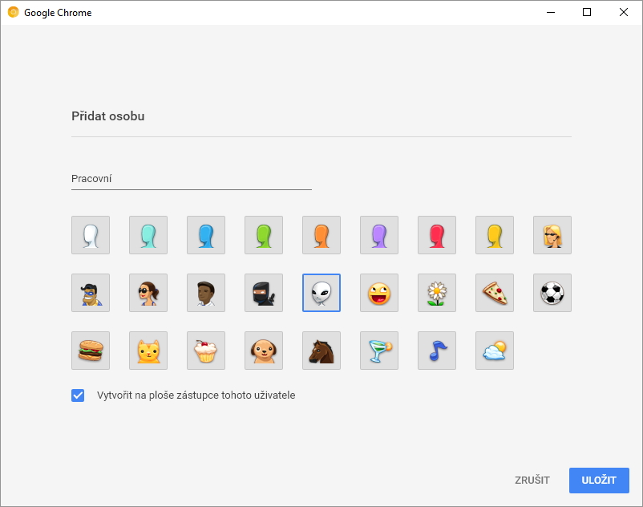Uncheck the desktop shortcut checkbox
This screenshot has height=507, width=643.
78,395
